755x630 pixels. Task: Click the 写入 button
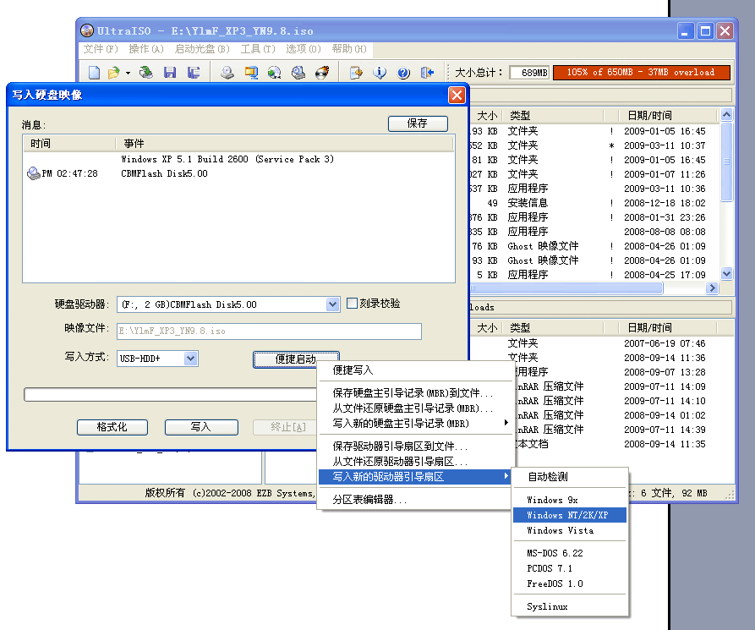point(200,427)
